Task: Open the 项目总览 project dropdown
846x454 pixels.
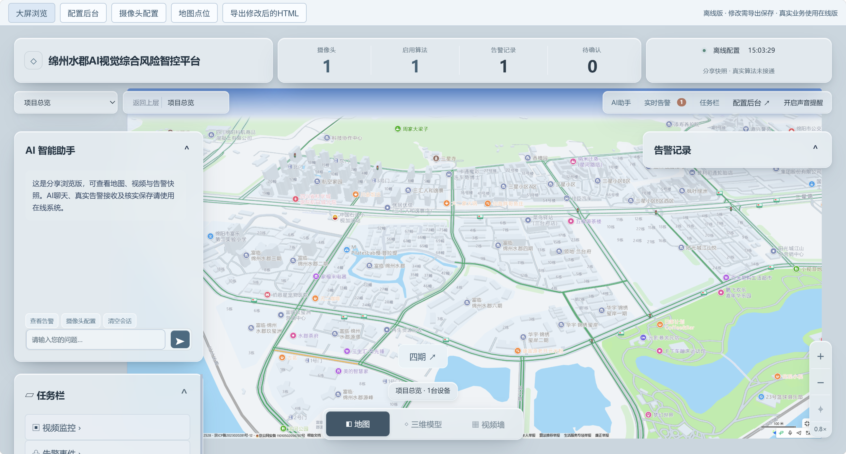Action: coord(66,103)
